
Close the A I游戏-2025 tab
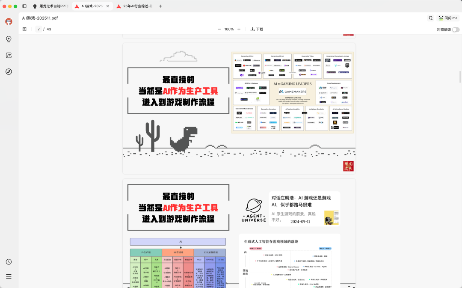tap(109, 6)
